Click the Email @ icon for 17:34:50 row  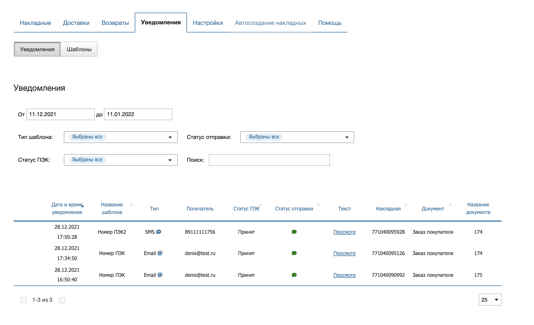[x=160, y=253]
